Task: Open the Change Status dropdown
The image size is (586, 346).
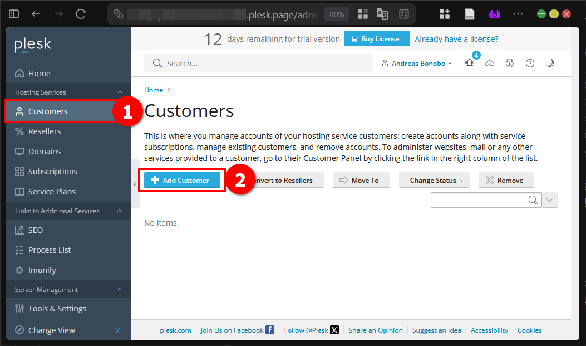Action: click(x=434, y=180)
